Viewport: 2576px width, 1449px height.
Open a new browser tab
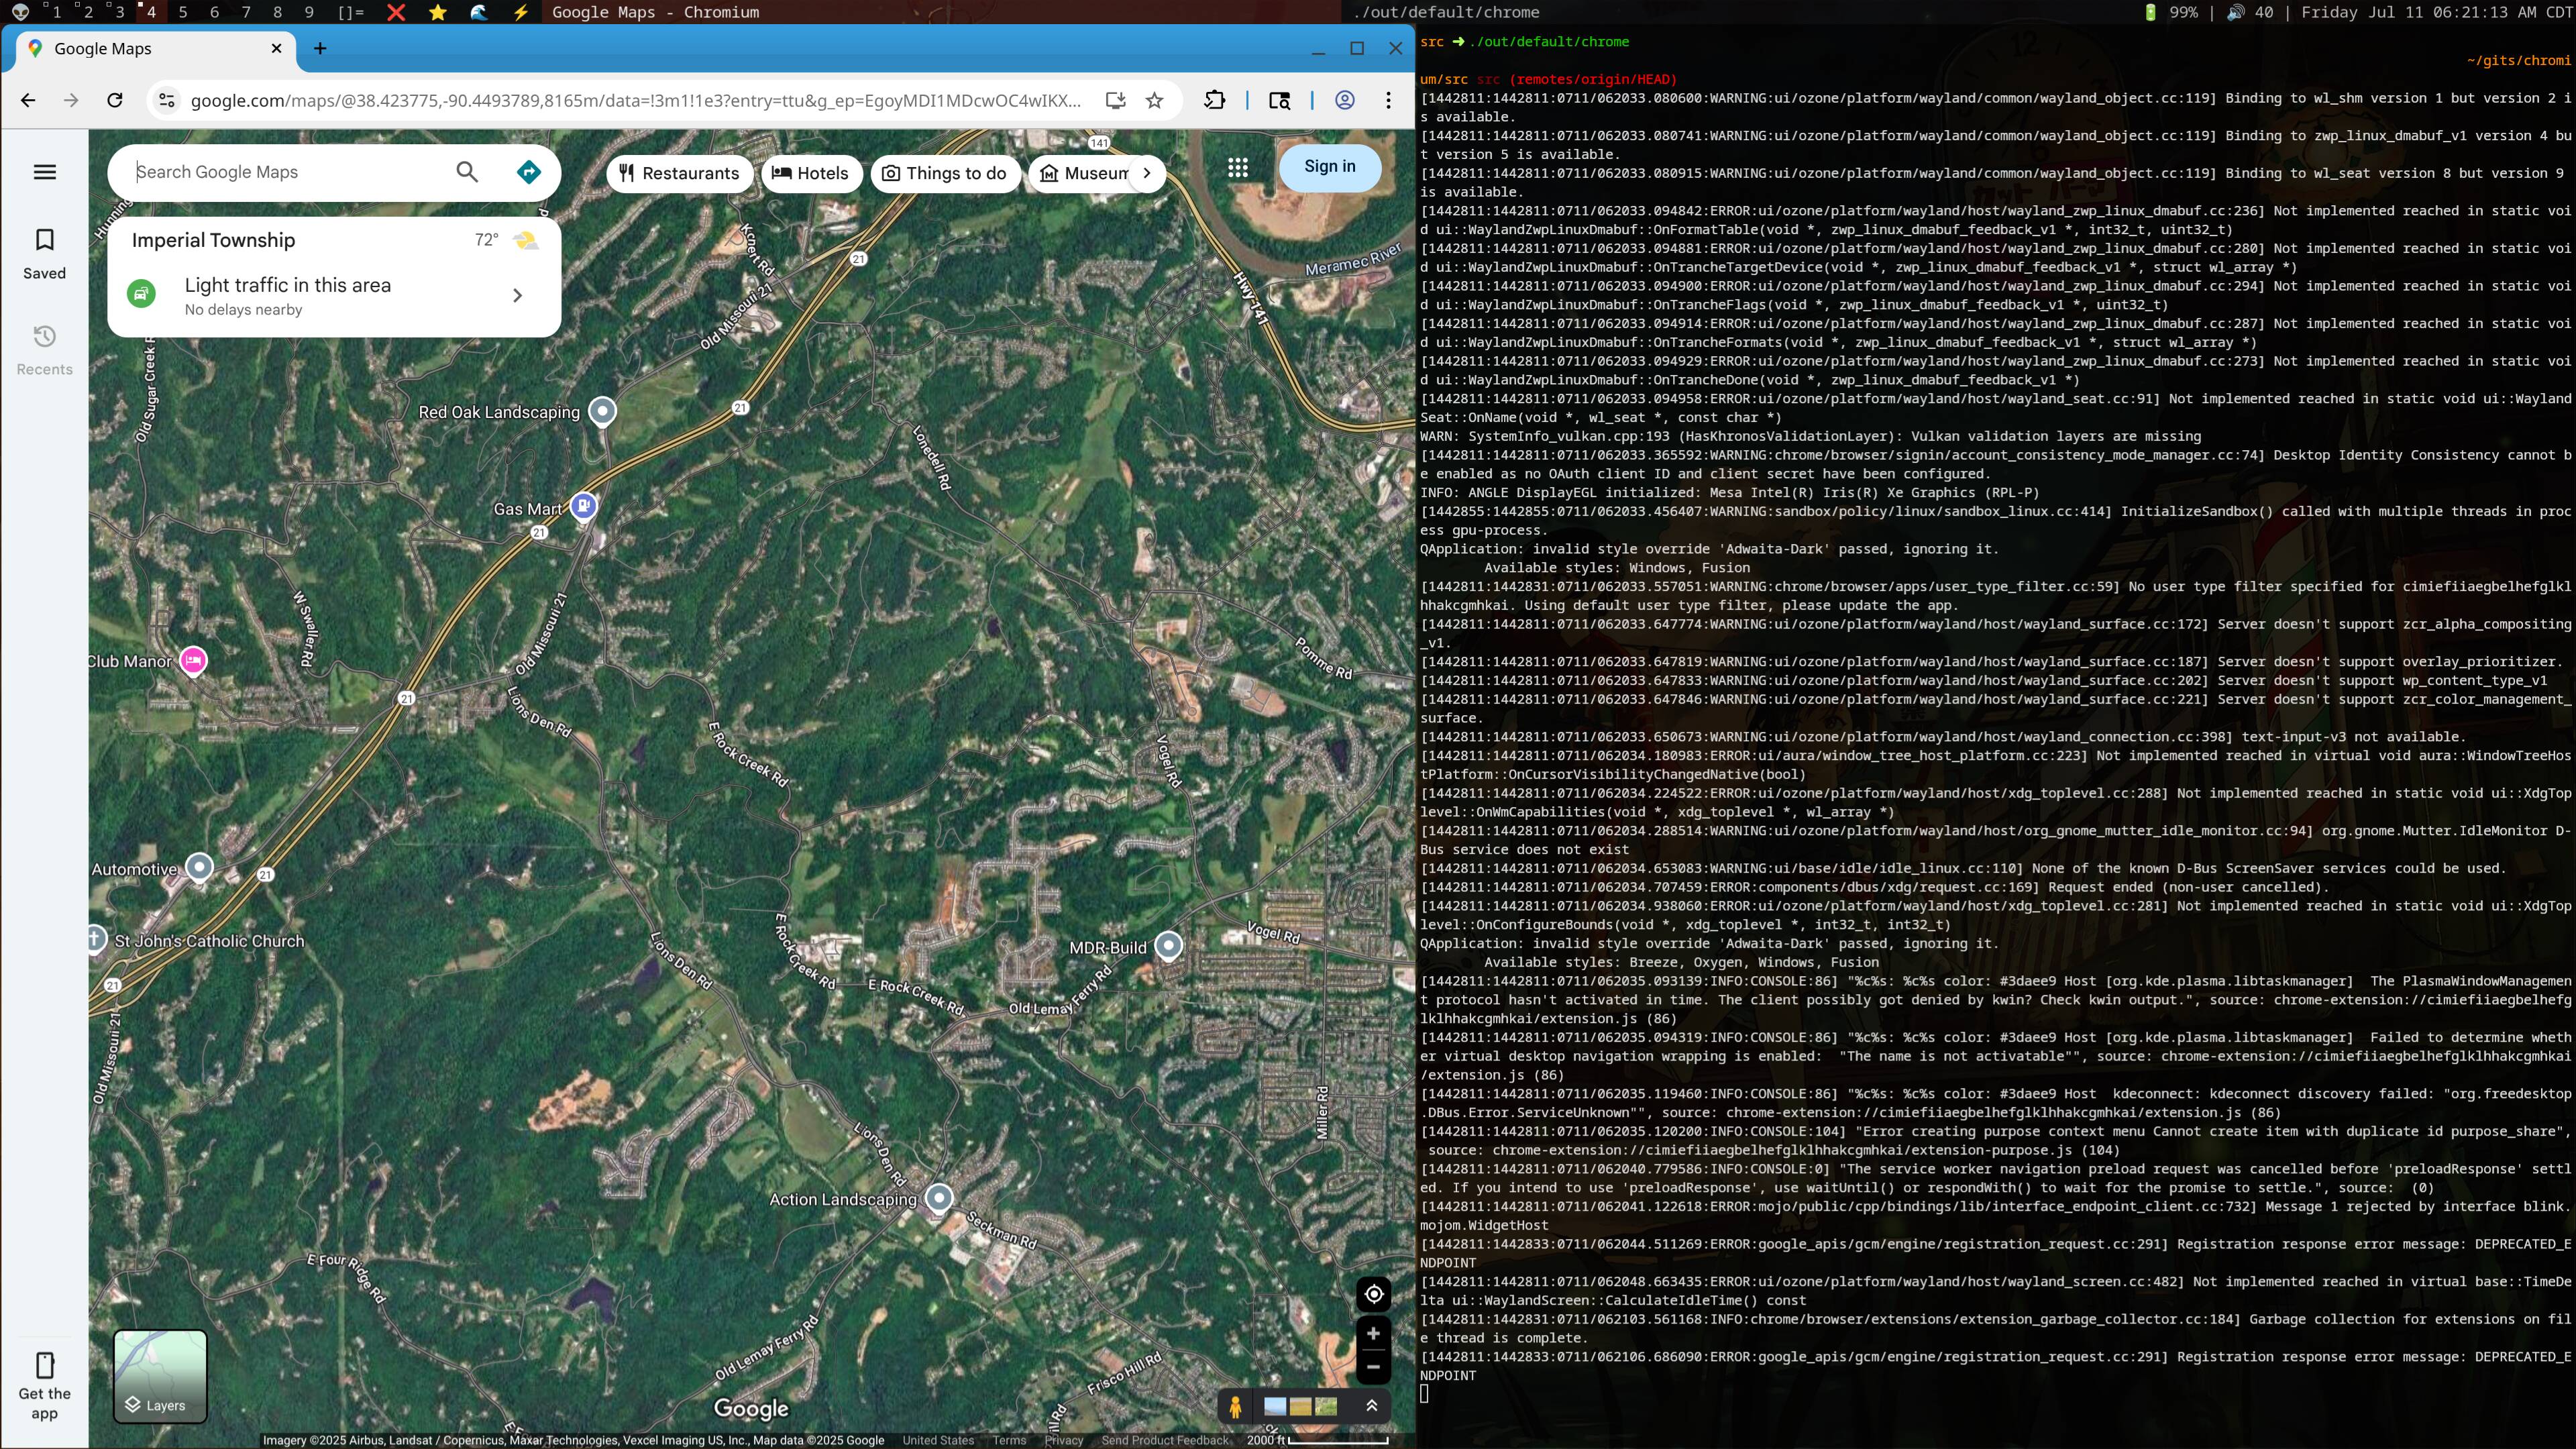(320, 48)
